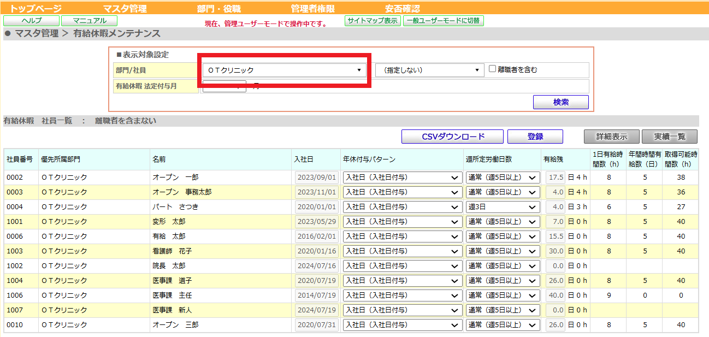
Task: Open the (指定しない) employee dropdown
Action: click(430, 70)
